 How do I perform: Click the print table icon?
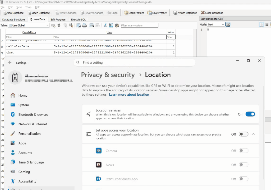(85, 25)
